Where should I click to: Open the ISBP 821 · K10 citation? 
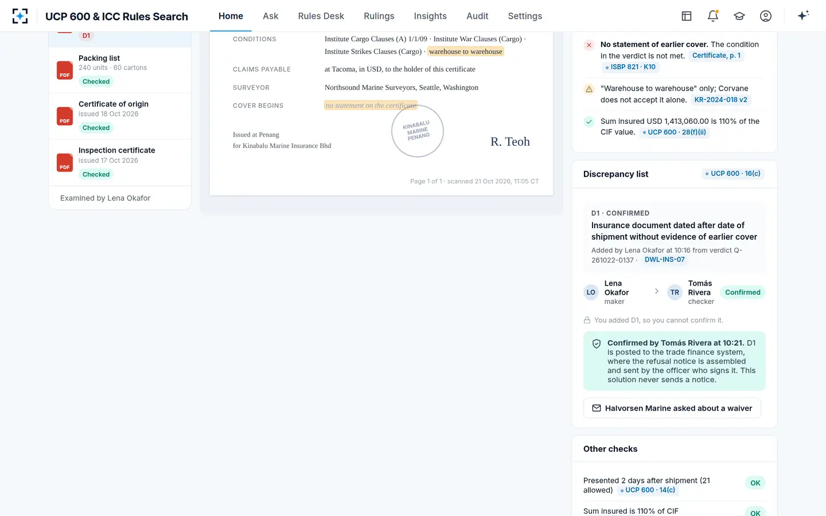[x=630, y=67]
